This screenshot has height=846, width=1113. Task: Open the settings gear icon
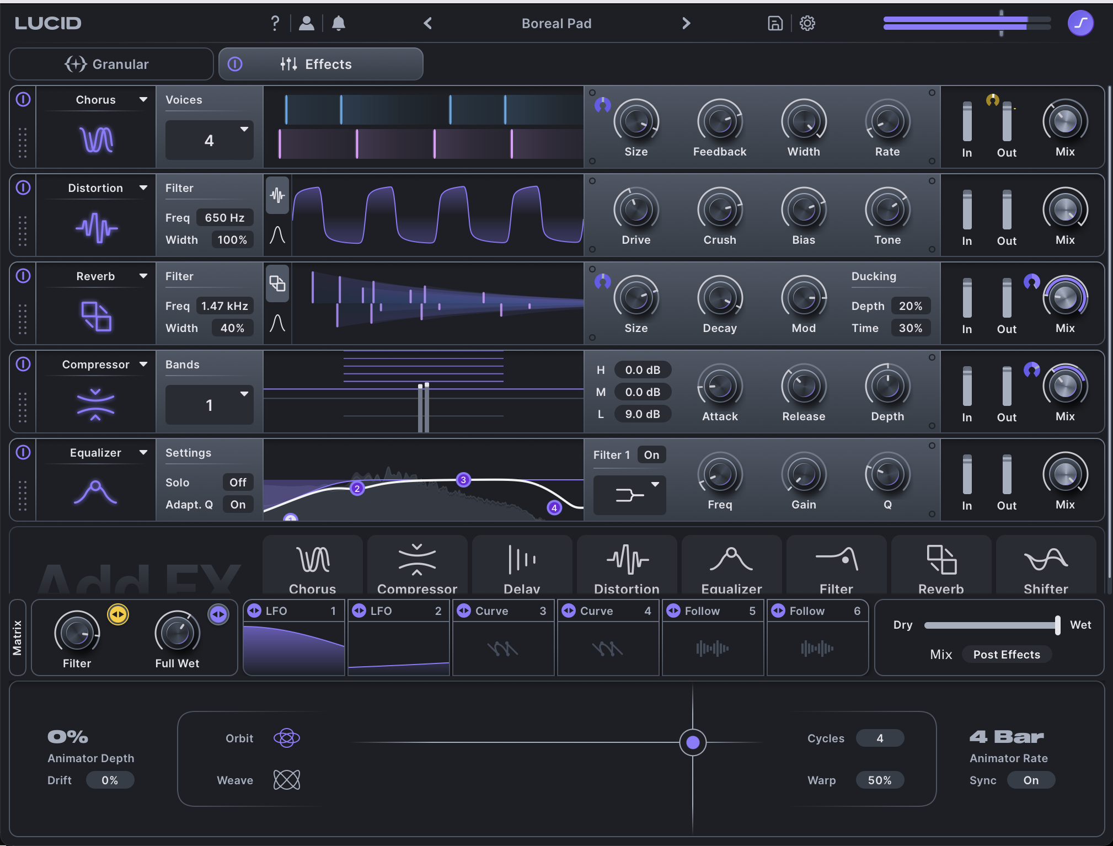[x=807, y=23]
